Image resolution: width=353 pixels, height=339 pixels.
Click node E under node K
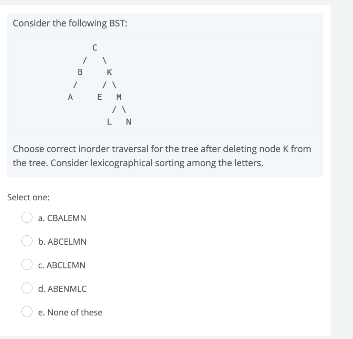99,97
